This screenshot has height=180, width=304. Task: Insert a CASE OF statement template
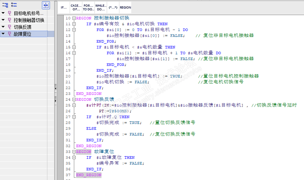[76, 7]
